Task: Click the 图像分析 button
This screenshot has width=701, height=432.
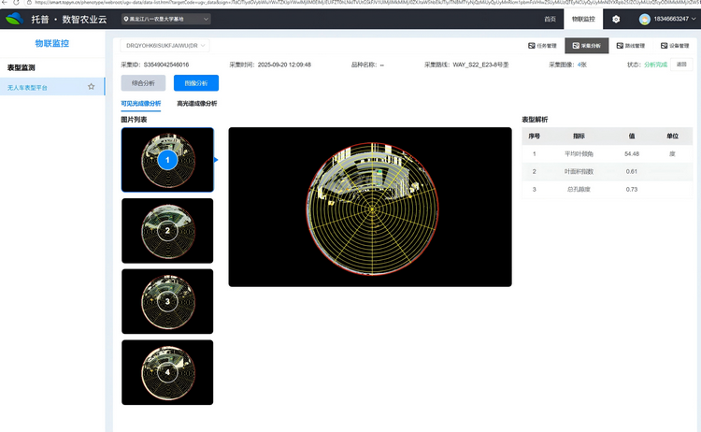Action: coord(195,83)
